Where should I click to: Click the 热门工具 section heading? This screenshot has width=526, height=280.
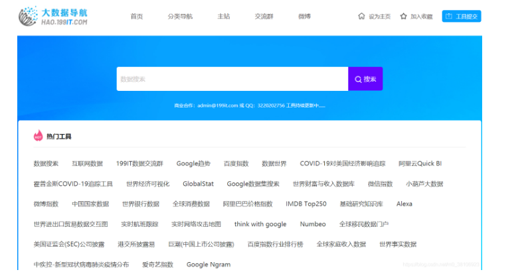click(58, 137)
